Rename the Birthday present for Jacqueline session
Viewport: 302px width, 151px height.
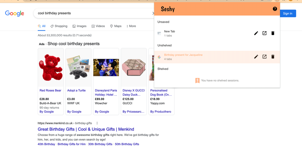[x=256, y=57]
